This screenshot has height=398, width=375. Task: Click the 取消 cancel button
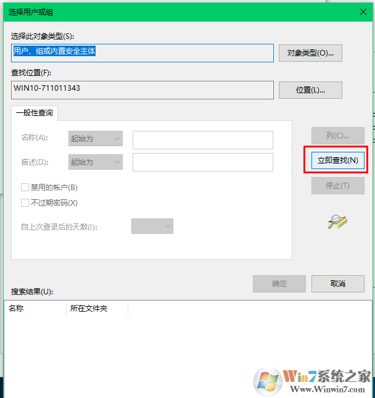(x=338, y=283)
